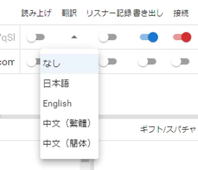Turn on export switch in second row
The width and height of the screenshot is (198, 170).
click(147, 62)
